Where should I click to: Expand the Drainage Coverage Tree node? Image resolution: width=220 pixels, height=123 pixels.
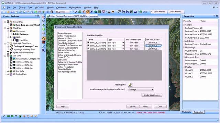[8, 46]
